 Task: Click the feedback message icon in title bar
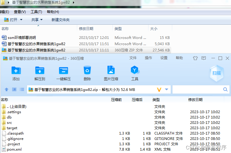(x=204, y=58)
